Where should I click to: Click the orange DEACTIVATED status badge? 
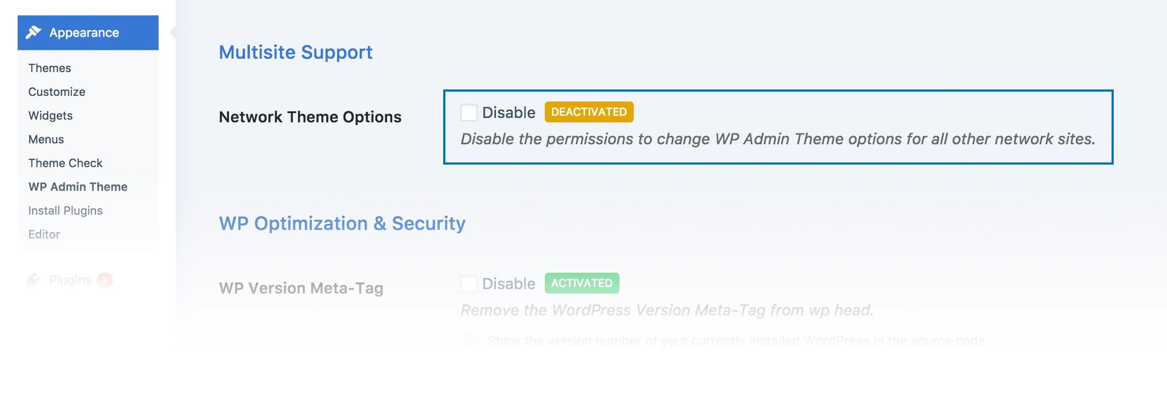pos(589,112)
